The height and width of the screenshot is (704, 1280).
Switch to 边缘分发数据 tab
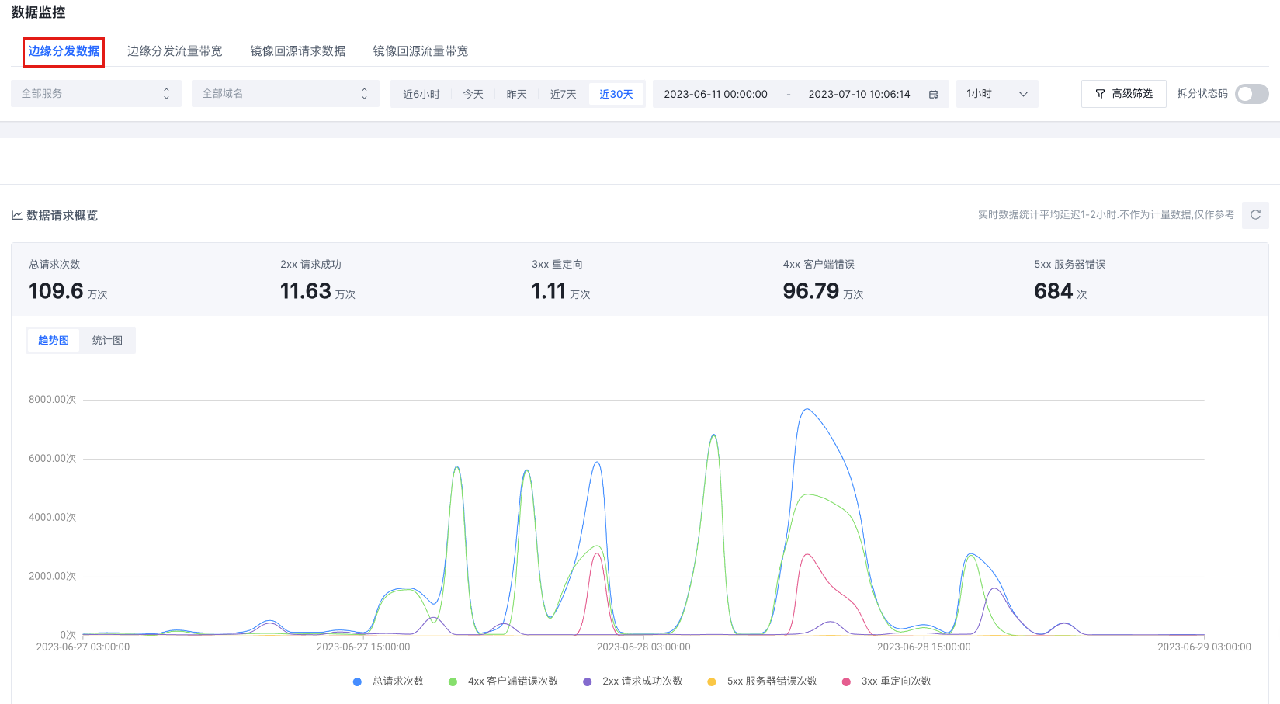(64, 51)
